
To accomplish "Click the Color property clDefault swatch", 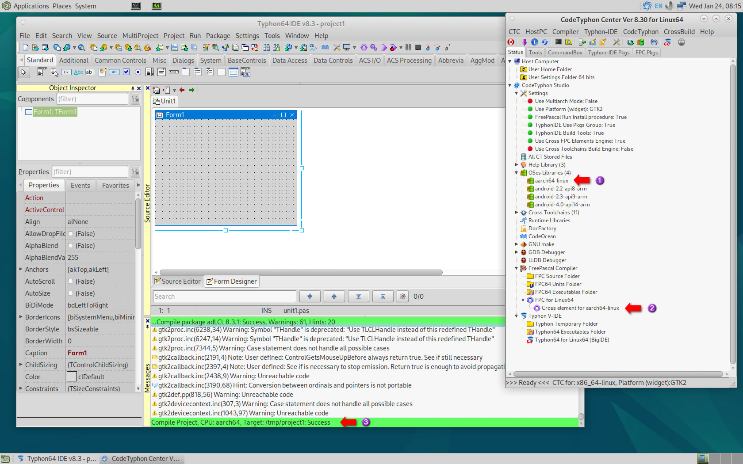I will click(72, 377).
